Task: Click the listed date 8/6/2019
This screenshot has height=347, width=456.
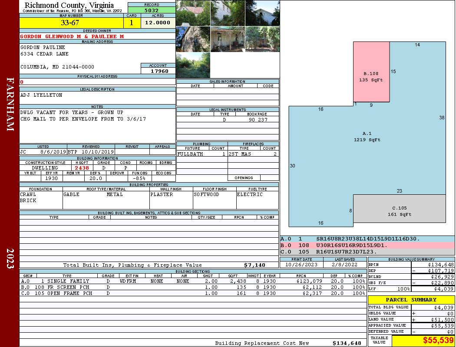Action: click(x=53, y=152)
